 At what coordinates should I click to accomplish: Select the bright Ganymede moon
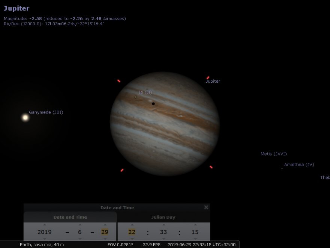point(25,118)
